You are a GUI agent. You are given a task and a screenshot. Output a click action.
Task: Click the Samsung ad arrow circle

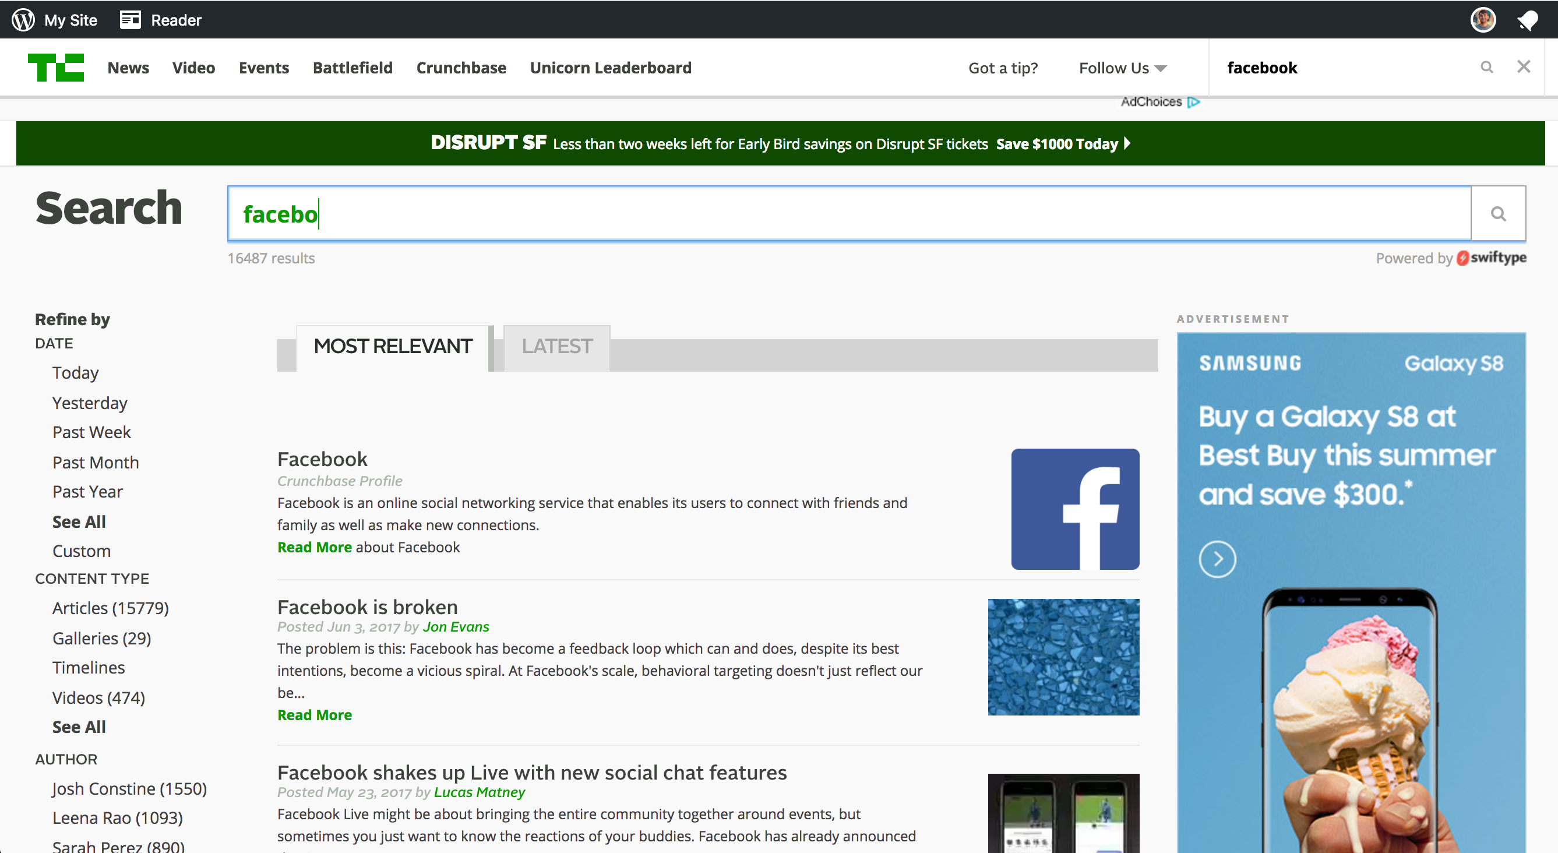click(x=1218, y=559)
